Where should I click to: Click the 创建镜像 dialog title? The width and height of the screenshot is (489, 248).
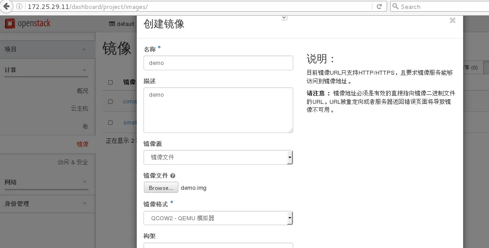coord(164,24)
